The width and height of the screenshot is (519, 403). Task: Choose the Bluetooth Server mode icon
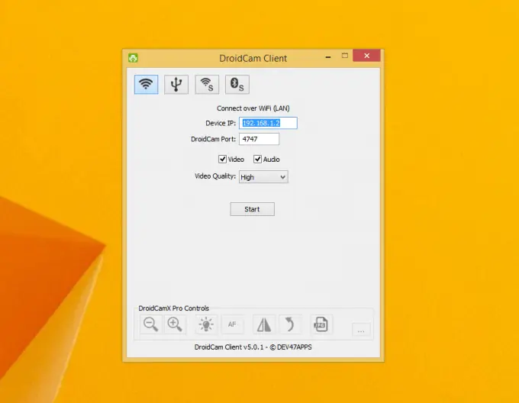point(237,85)
